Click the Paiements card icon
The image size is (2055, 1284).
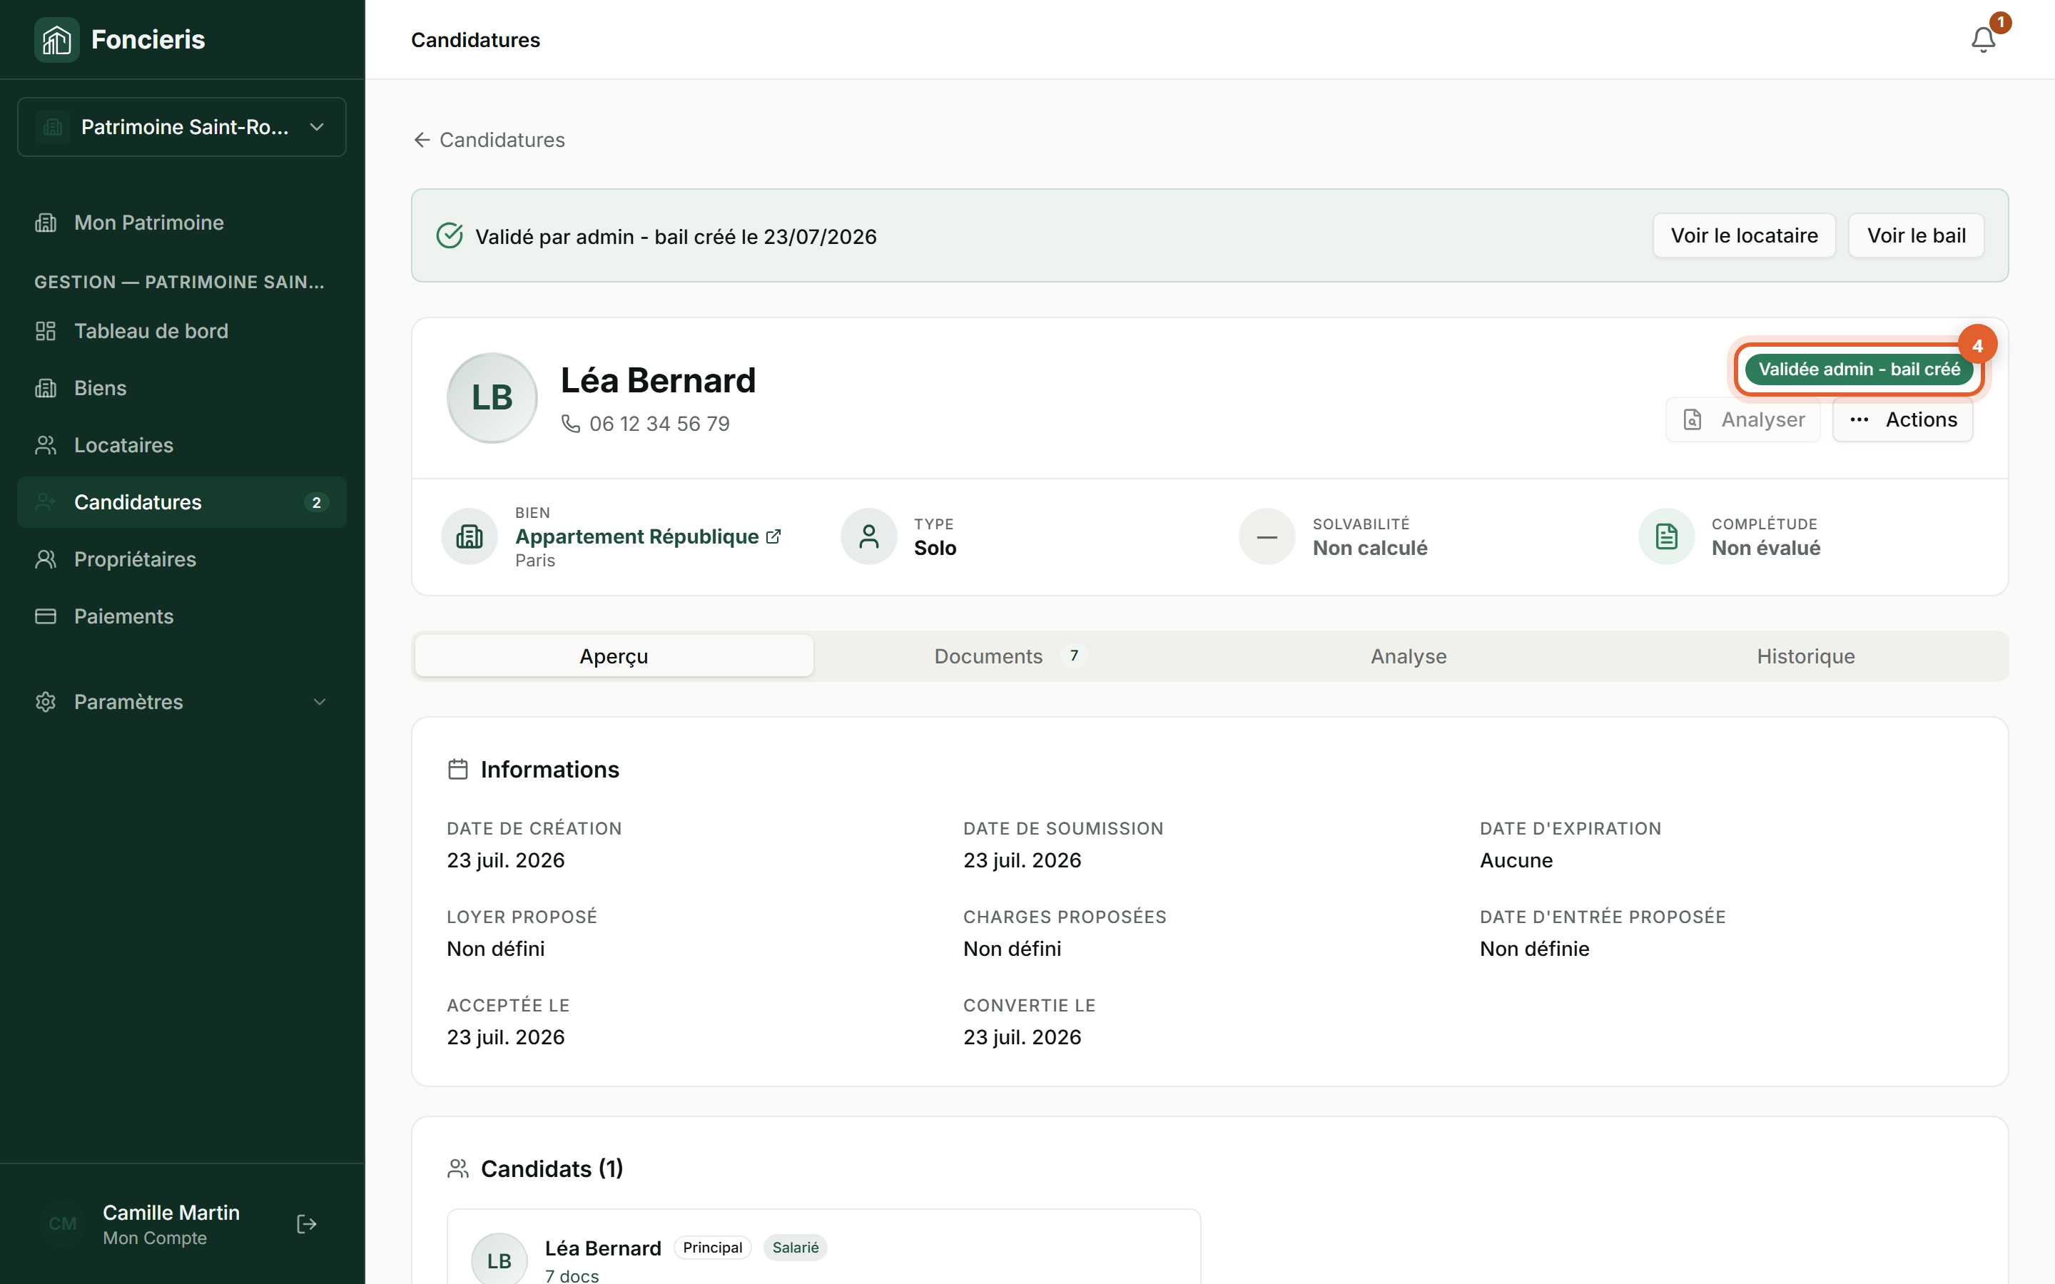click(x=46, y=616)
